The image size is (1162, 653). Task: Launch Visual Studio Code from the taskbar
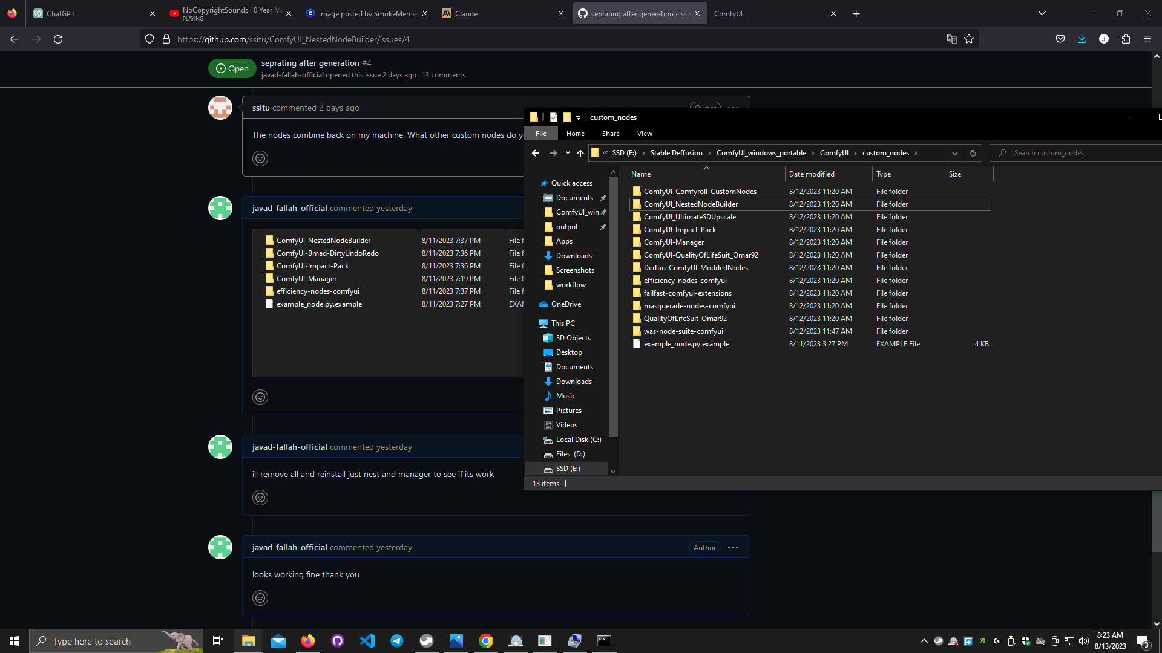coord(367,641)
